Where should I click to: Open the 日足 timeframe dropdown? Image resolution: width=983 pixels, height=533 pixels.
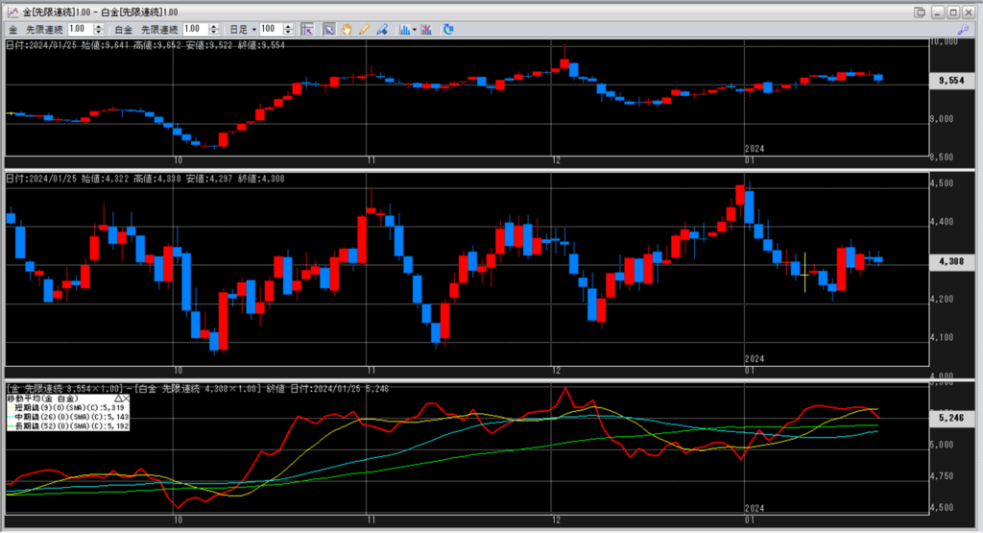(x=253, y=30)
